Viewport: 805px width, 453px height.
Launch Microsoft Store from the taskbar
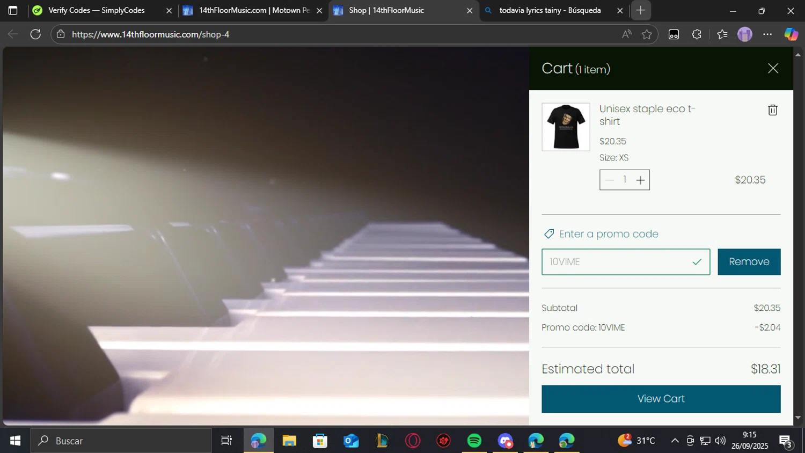[x=320, y=441]
